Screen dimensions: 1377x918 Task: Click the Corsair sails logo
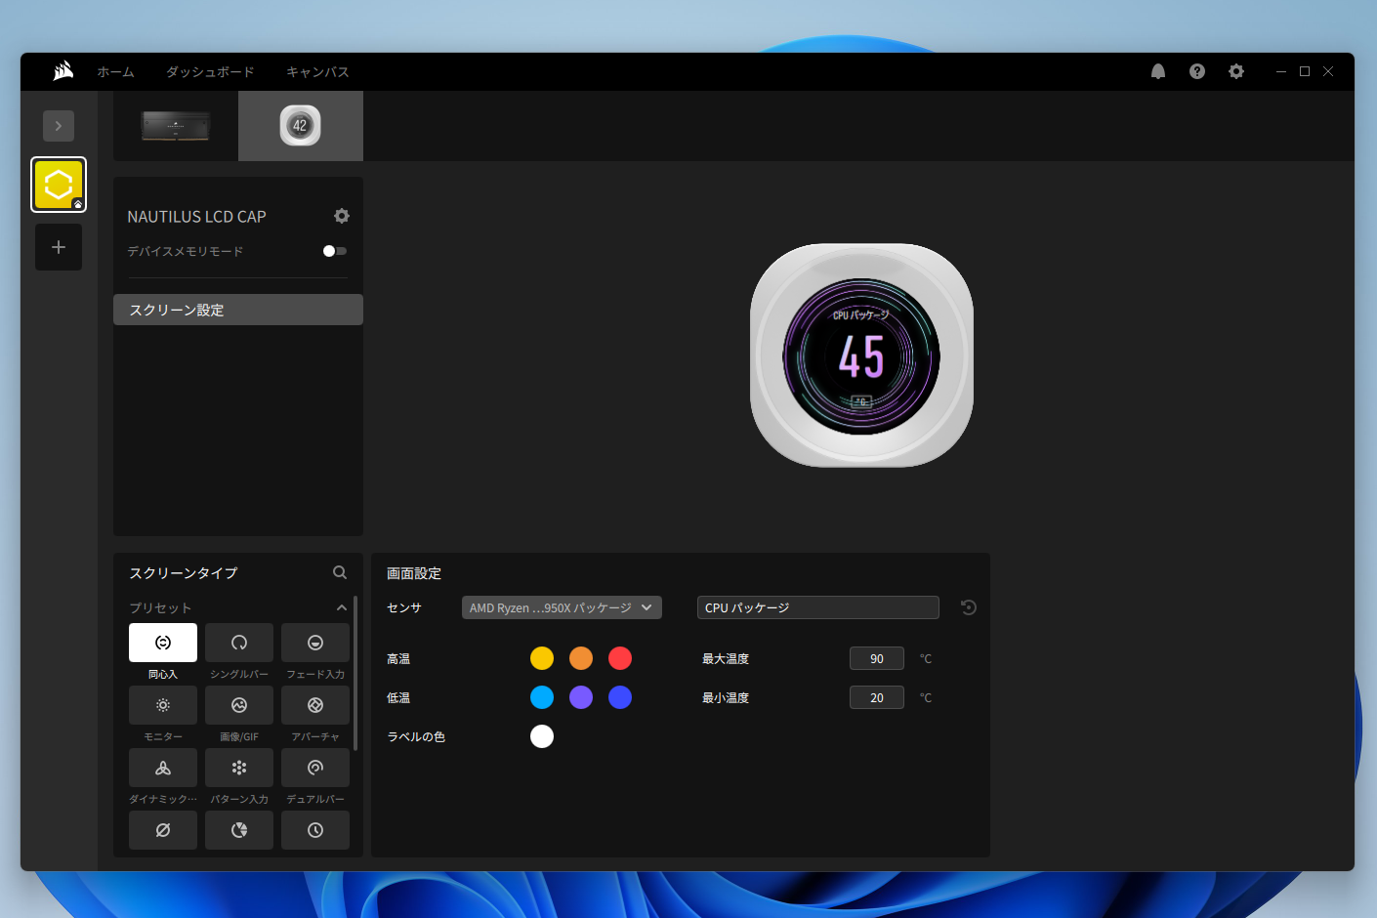pos(63,71)
